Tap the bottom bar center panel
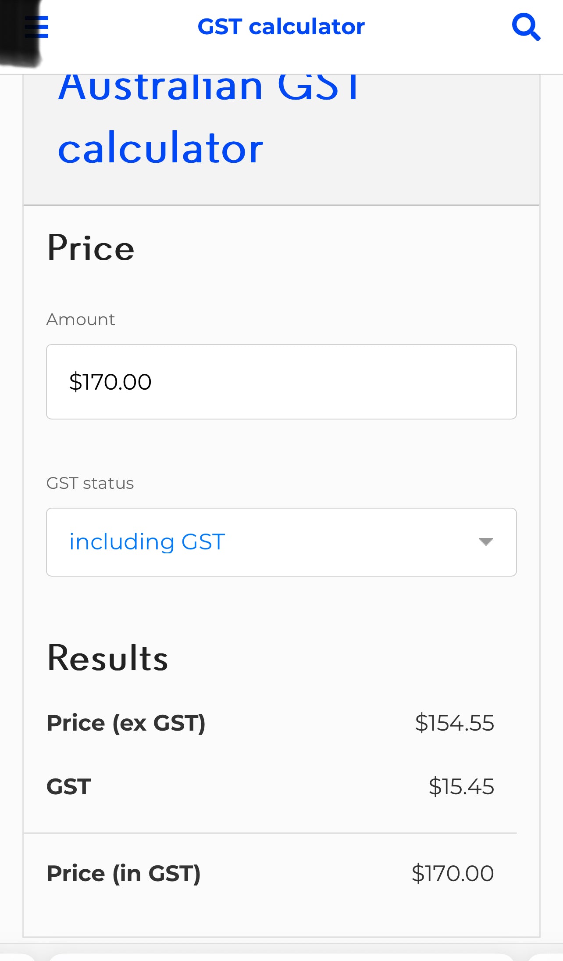Viewport: 563px width, 961px height. pyautogui.click(x=281, y=957)
